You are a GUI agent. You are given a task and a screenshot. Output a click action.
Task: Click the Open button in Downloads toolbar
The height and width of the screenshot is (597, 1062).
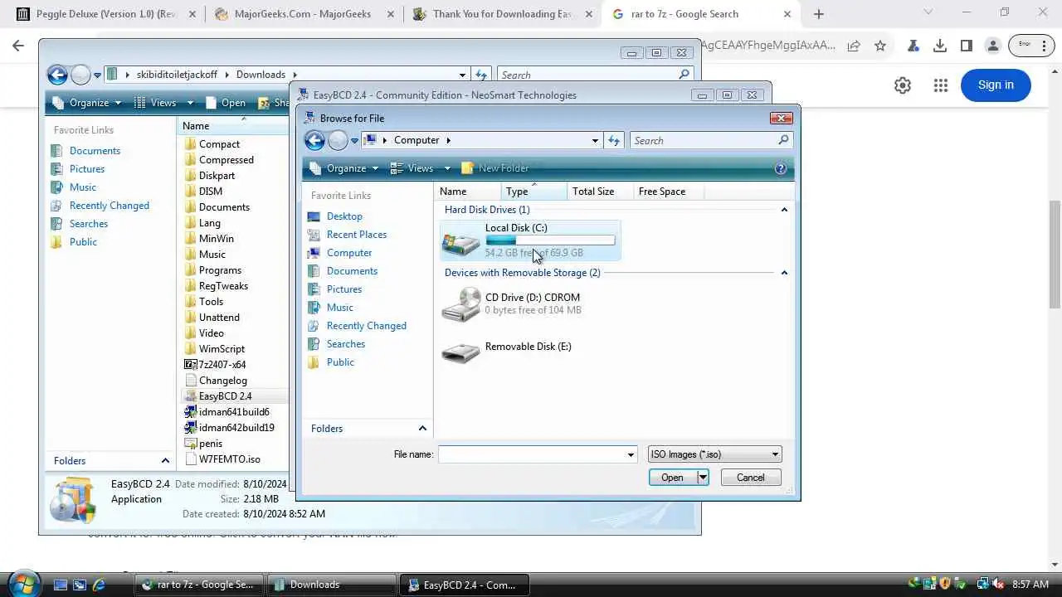tap(225, 103)
